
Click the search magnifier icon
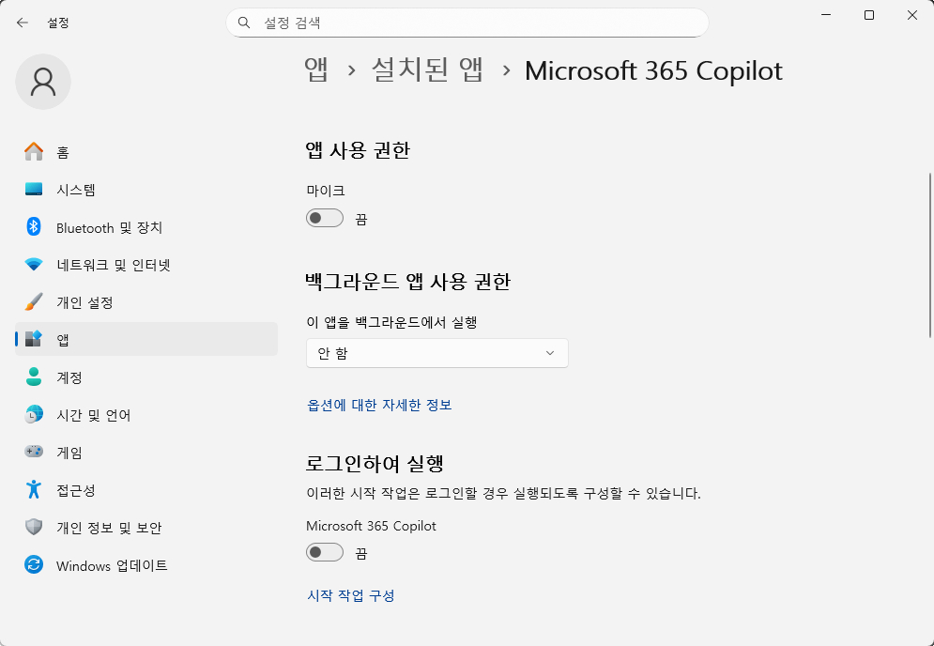[x=244, y=23]
